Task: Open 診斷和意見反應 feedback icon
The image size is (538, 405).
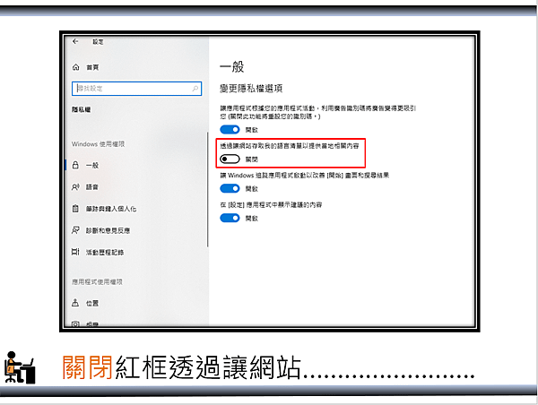Action: (x=75, y=230)
